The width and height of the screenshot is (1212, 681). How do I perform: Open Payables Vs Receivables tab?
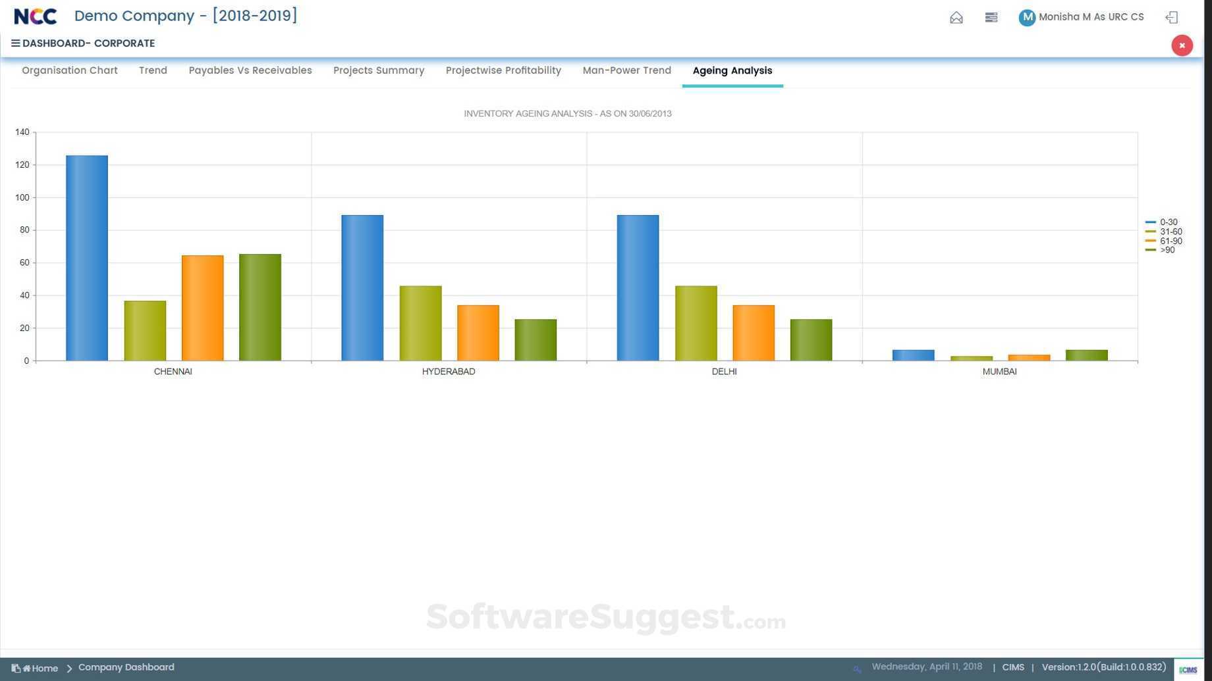[250, 70]
